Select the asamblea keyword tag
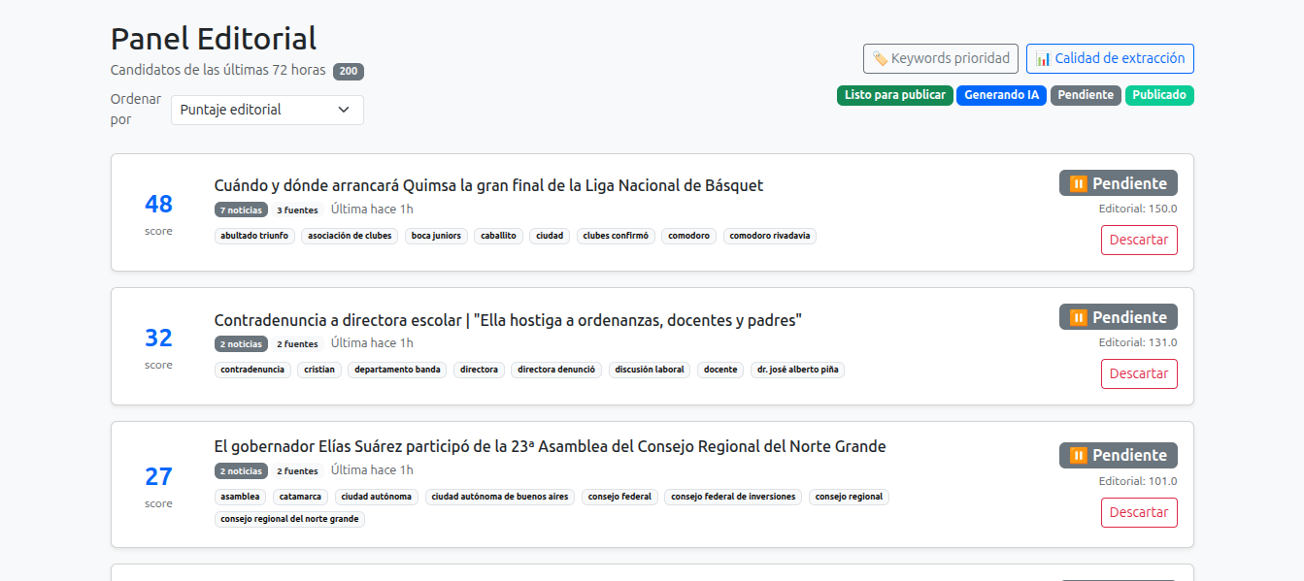This screenshot has height=581, width=1304. [x=240, y=497]
